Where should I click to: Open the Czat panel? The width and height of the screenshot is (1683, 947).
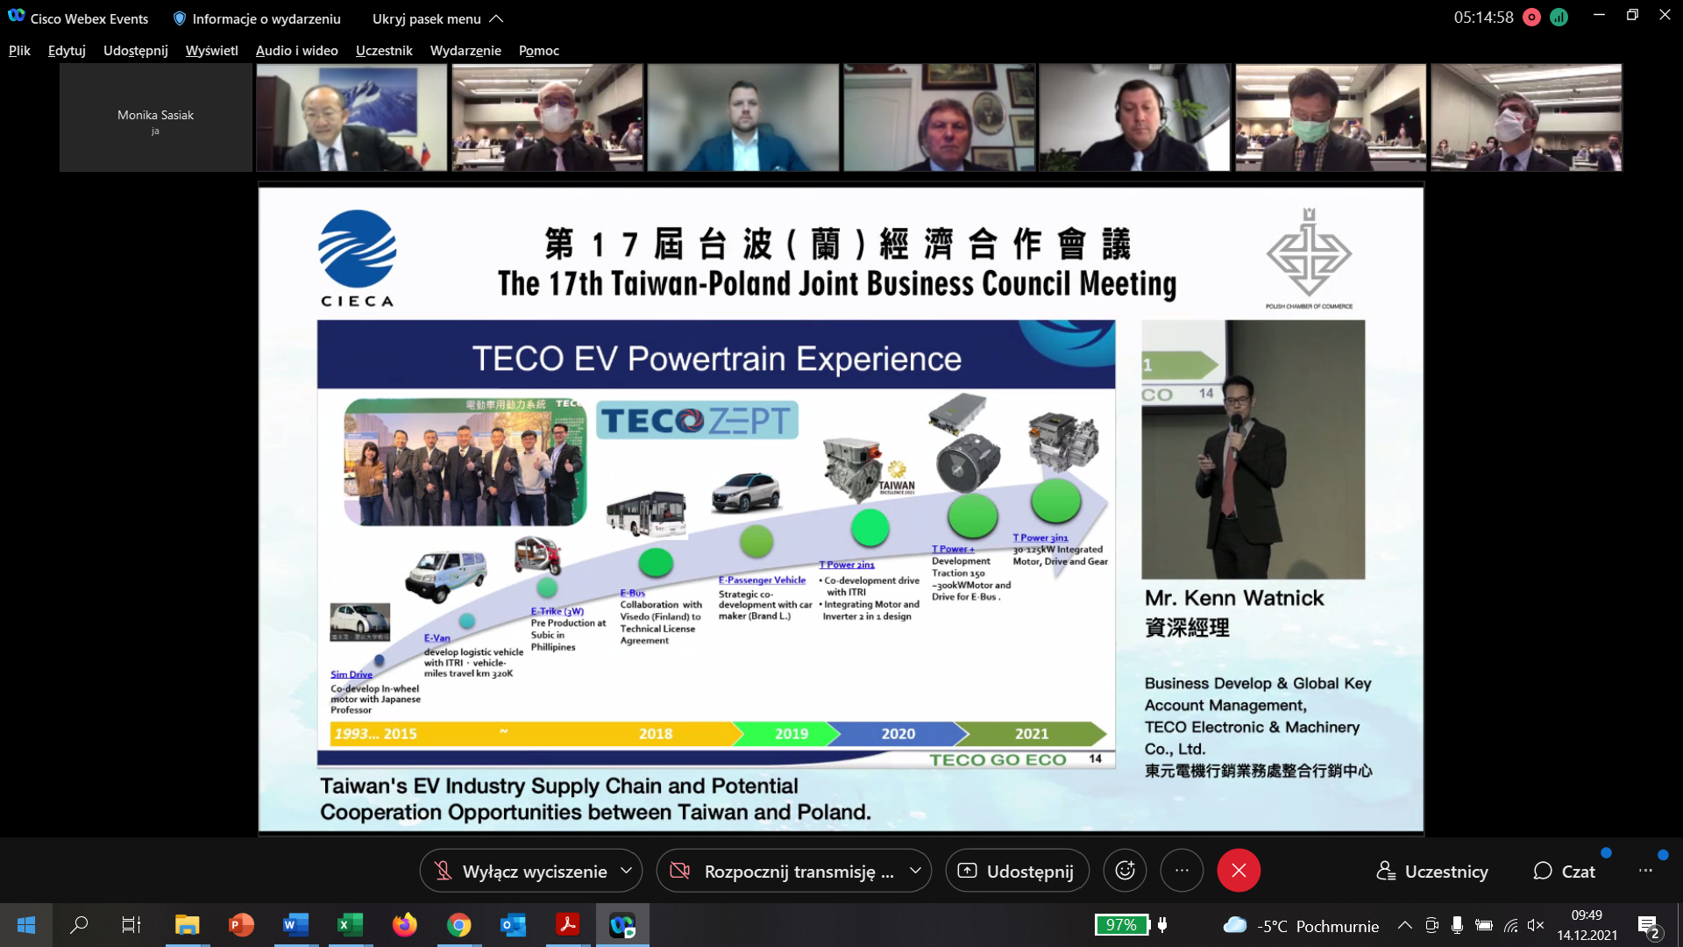tap(1565, 872)
